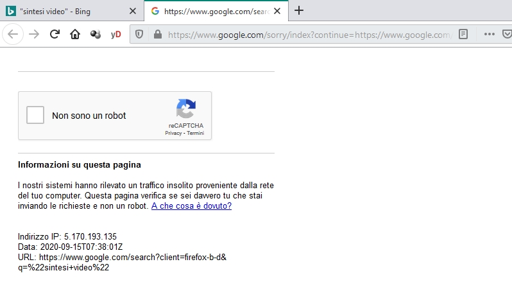Show site security padlock information
Screen dimensions: 512x289
pos(158,34)
